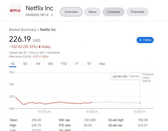Show the 1Y chart range
The image size is (168, 131).
coord(77,64)
